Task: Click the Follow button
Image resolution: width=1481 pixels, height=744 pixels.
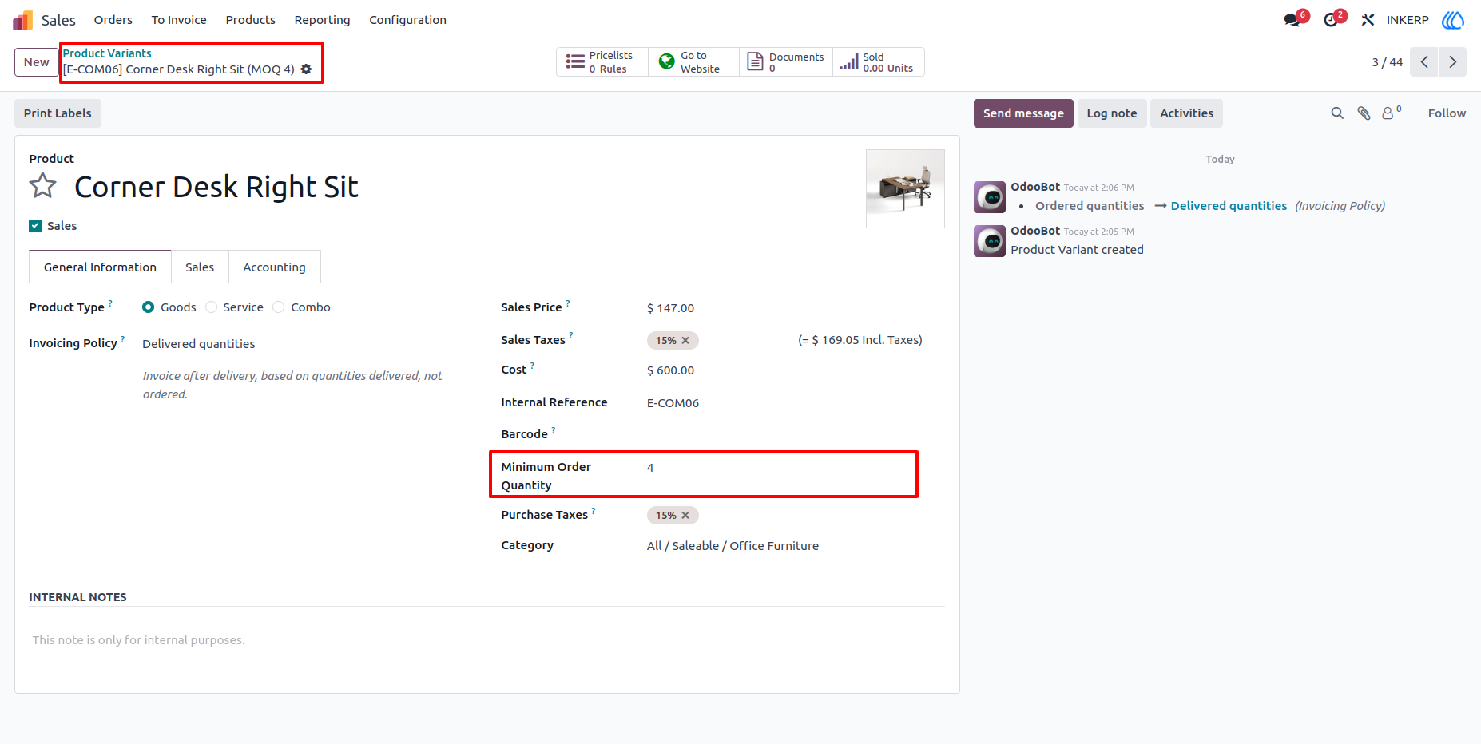Action: pos(1447,113)
